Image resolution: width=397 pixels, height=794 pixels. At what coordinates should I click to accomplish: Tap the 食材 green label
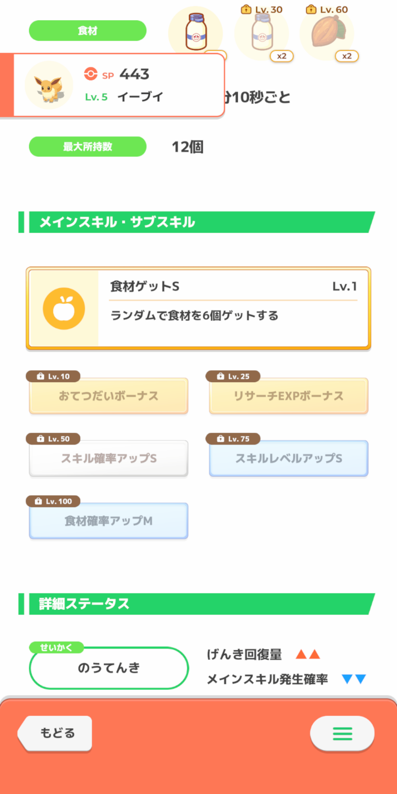pos(87,31)
